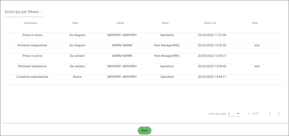Screen dimensions: 289x136
Task: Click the Operazione column header
Action: point(31,23)
